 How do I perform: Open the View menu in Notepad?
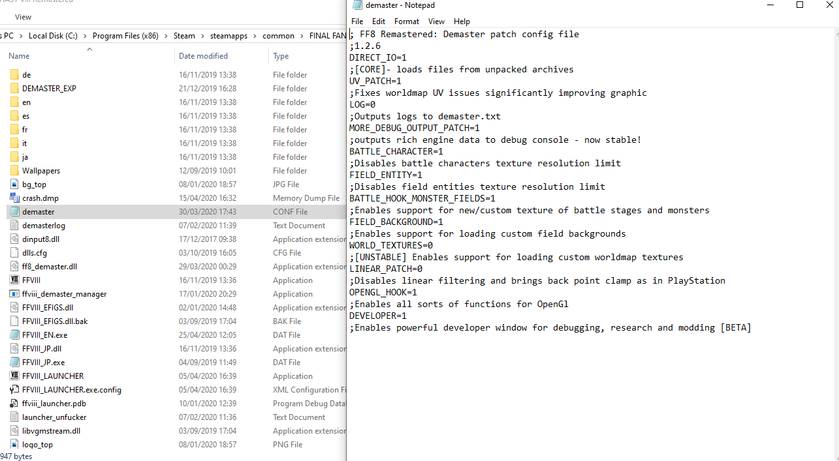(x=436, y=22)
